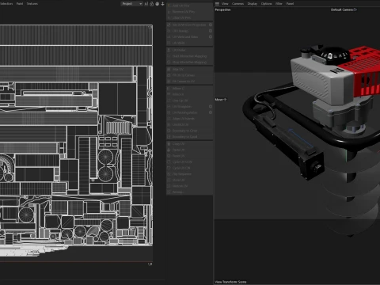Open the Remap... dialog
This screenshot has height=285, width=380.
(x=189, y=192)
